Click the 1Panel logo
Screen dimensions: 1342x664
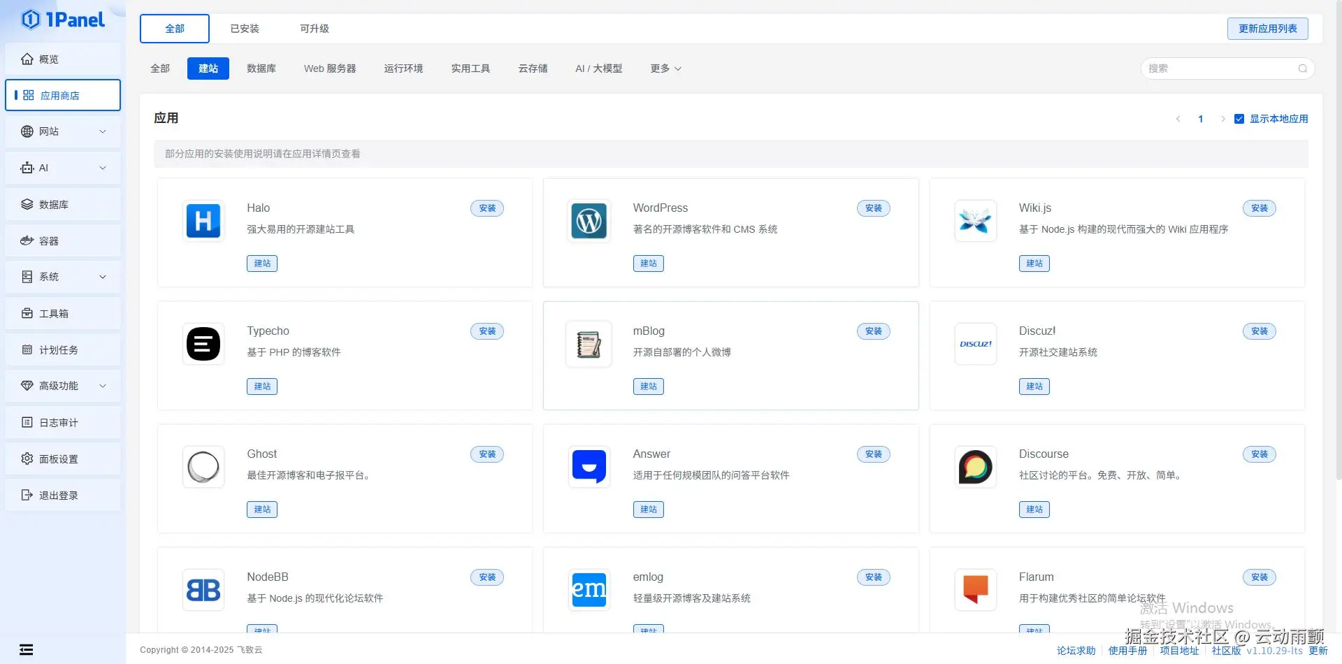(x=63, y=20)
